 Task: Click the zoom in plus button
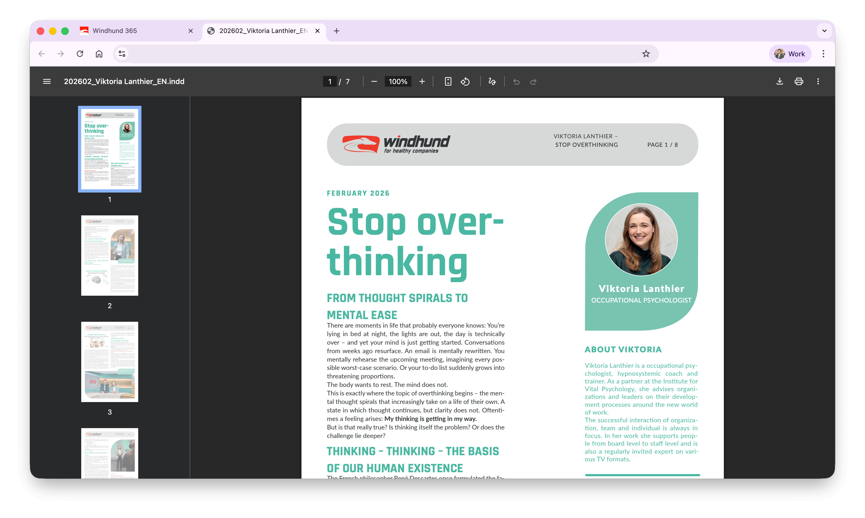point(422,81)
